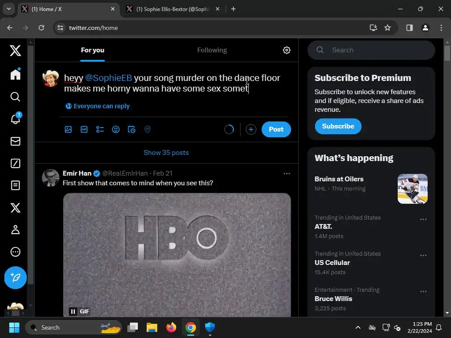Show hidden icons in the system tray
The width and height of the screenshot is (451, 338).
pyautogui.click(x=358, y=327)
